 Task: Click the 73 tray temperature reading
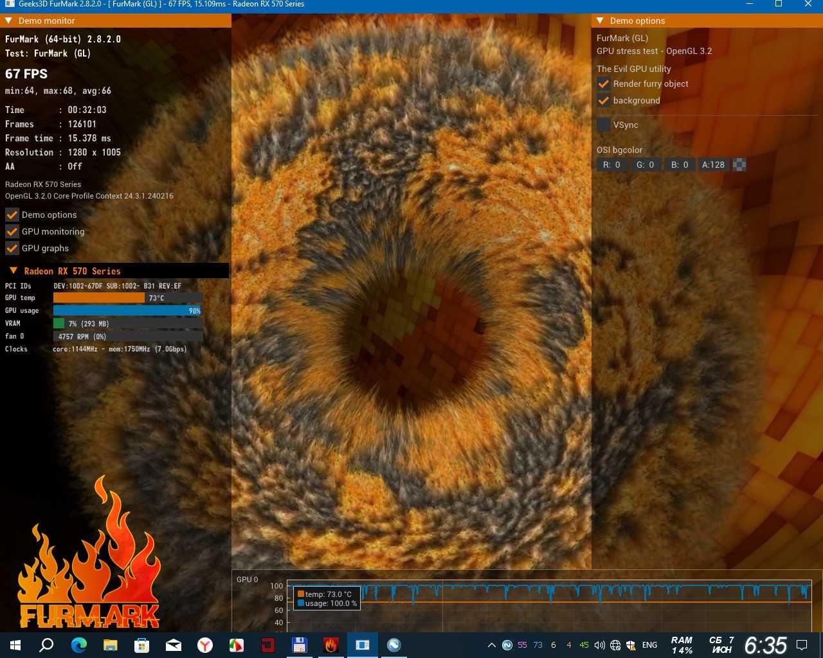point(538,645)
